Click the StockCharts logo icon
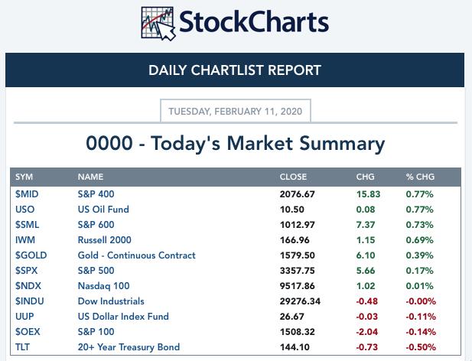472x361 pixels. coord(158,24)
